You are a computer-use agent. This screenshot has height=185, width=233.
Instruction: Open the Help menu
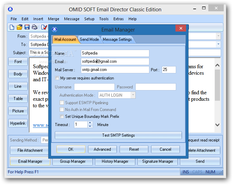click(x=133, y=19)
